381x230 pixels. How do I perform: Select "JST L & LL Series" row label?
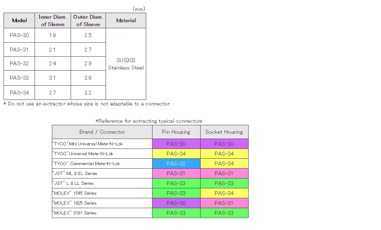[x=102, y=183]
